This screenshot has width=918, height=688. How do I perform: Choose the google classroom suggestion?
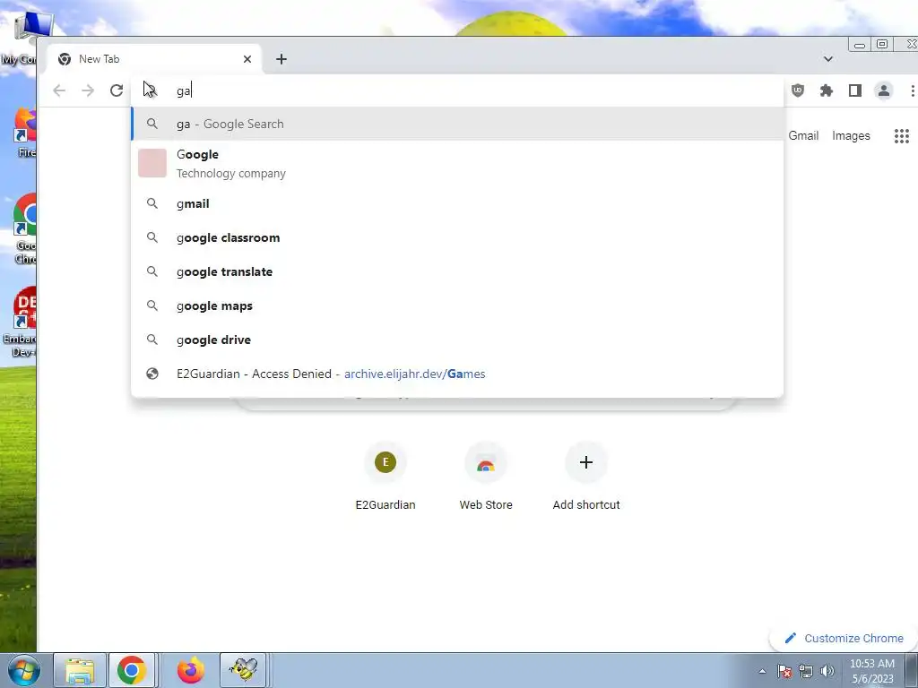(457, 237)
